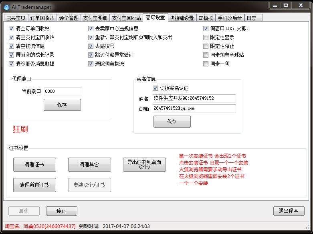Viewport: 313px width, 234px height.
Task: Uncheck 清除淘宝物流 checkbox
Action: (x=91, y=64)
